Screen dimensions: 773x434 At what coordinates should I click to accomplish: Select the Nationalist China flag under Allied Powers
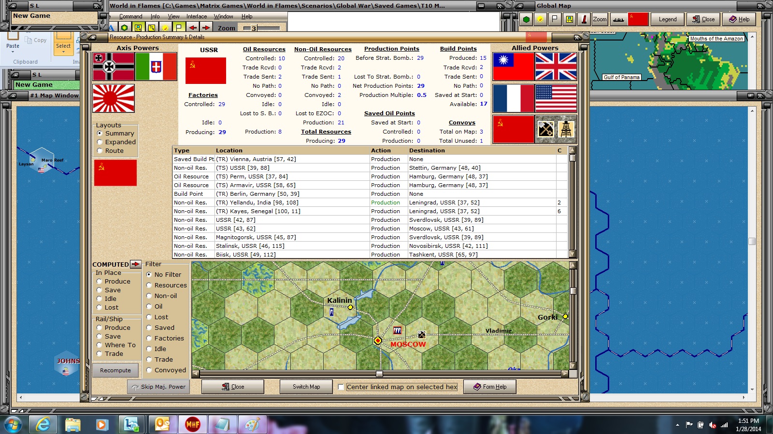tap(514, 67)
